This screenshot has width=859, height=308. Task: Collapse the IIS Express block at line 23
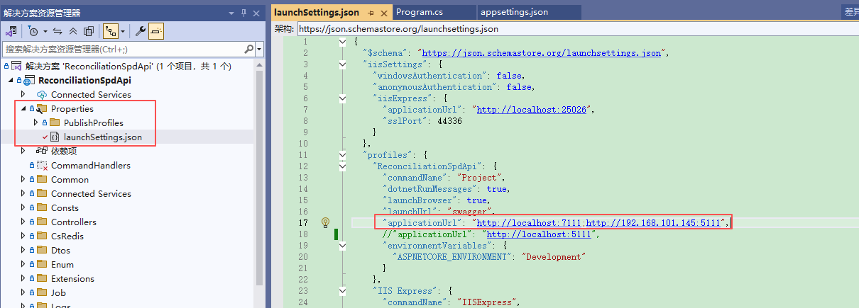[x=343, y=290]
